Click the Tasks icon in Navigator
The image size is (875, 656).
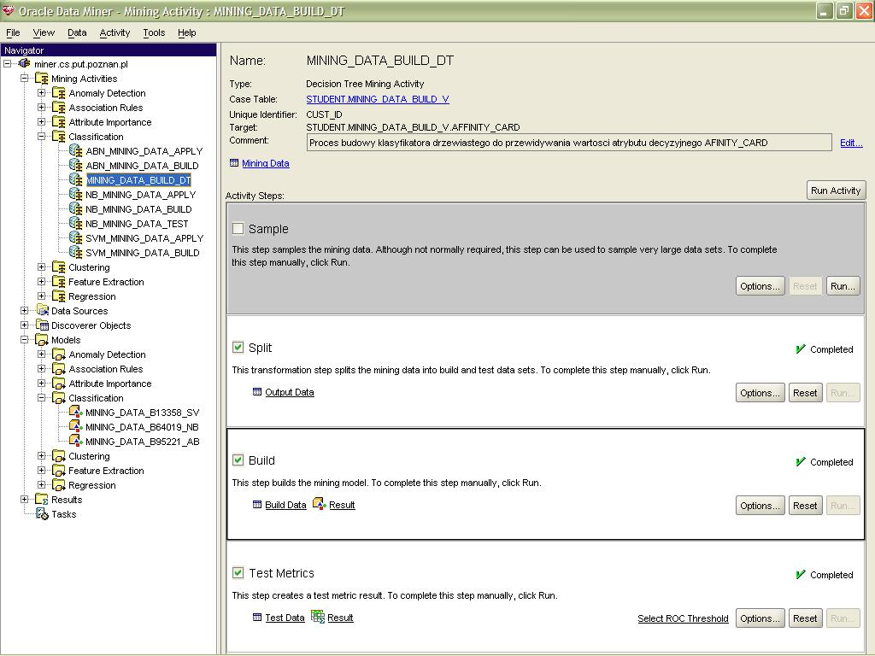click(43, 513)
